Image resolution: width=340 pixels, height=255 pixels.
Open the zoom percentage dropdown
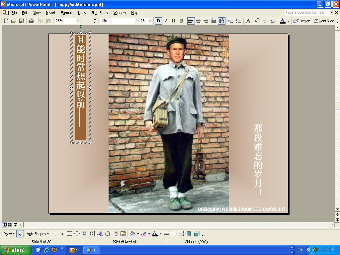click(78, 21)
